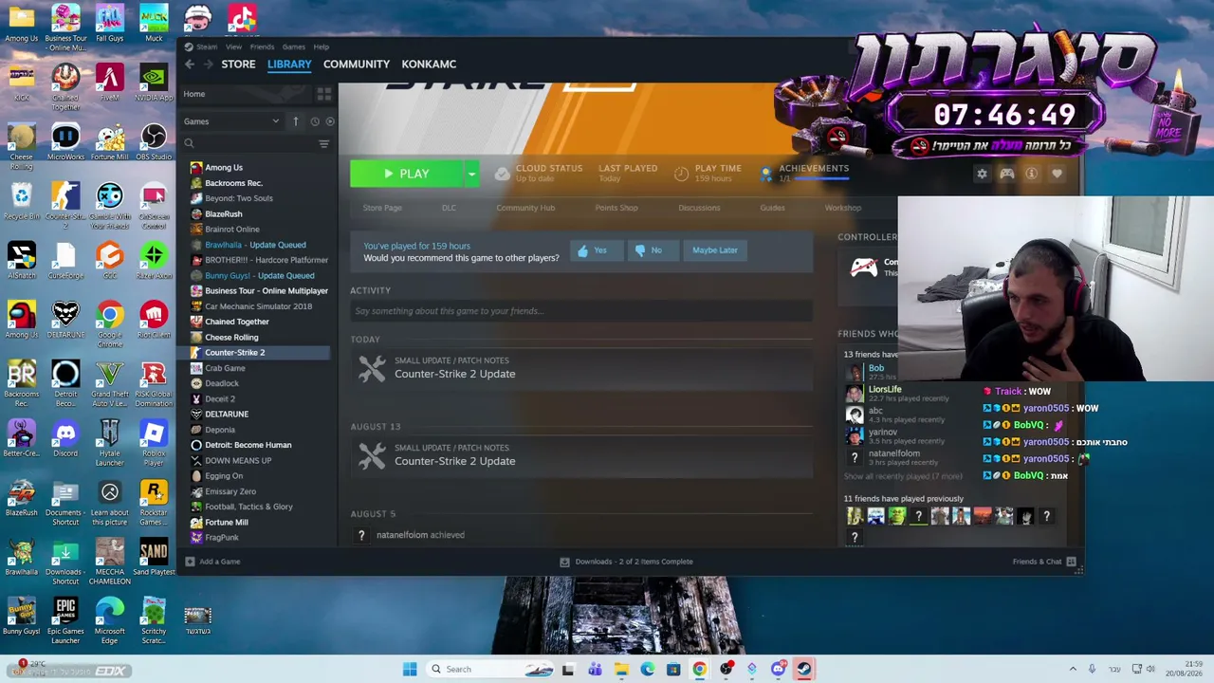Filter games by recent activity clock icon
1214x683 pixels.
click(315, 121)
